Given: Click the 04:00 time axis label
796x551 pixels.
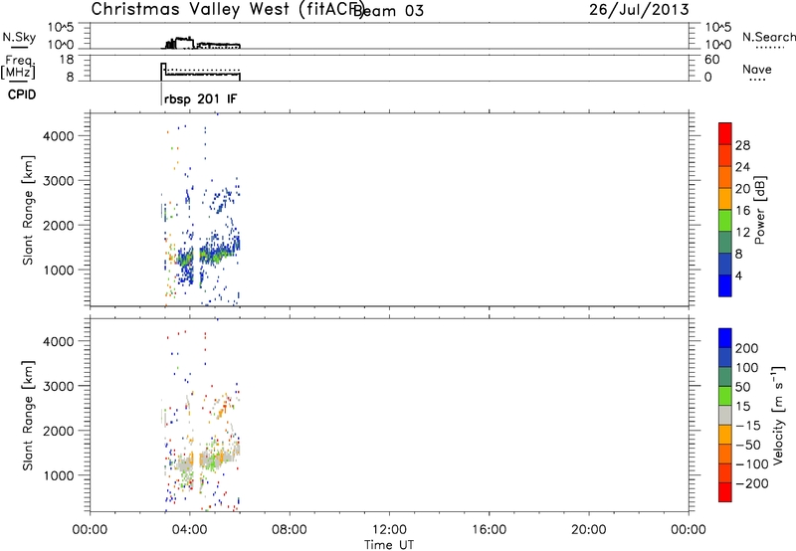Looking at the screenshot, I should (x=189, y=530).
